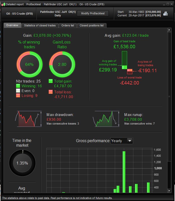Viewport: 175px width, 201px height.
Task: Click the max drawdown chart thumbnail
Action: [x=29, y=119]
